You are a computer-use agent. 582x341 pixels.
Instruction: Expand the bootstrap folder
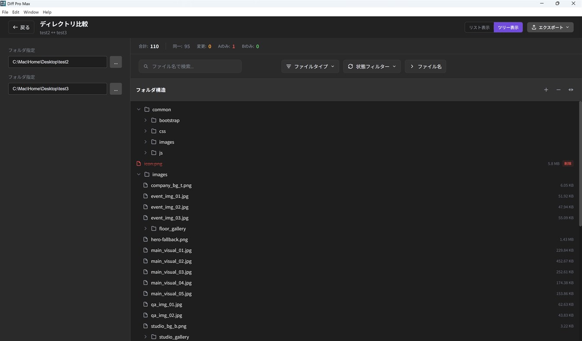pyautogui.click(x=145, y=120)
